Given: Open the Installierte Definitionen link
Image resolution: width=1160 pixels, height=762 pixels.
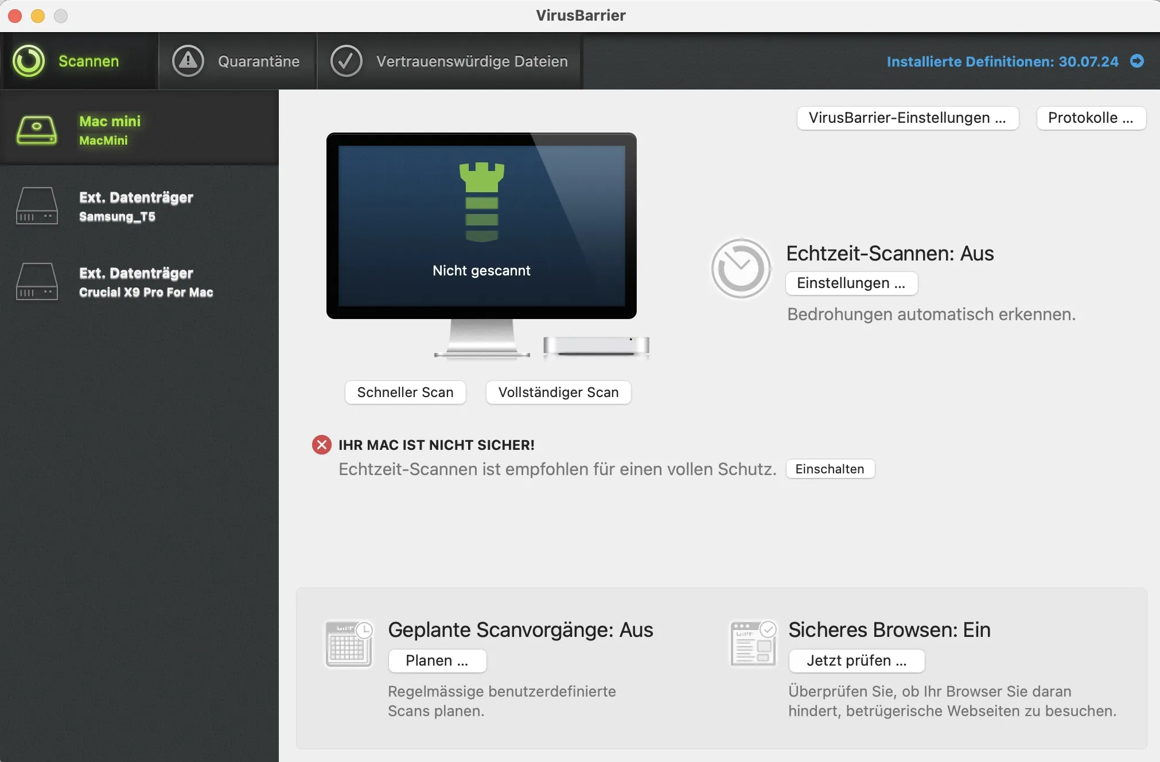Looking at the screenshot, I should coord(1002,61).
